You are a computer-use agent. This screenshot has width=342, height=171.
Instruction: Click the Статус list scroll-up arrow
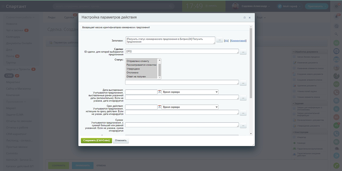(x=160, y=60)
